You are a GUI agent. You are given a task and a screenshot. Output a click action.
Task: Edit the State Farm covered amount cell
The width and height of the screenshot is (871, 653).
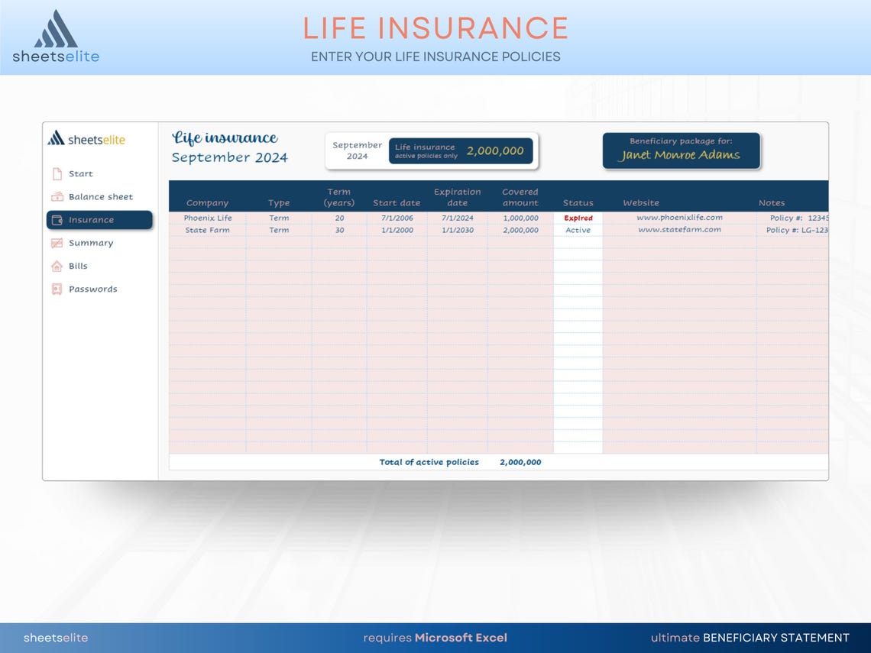(520, 230)
